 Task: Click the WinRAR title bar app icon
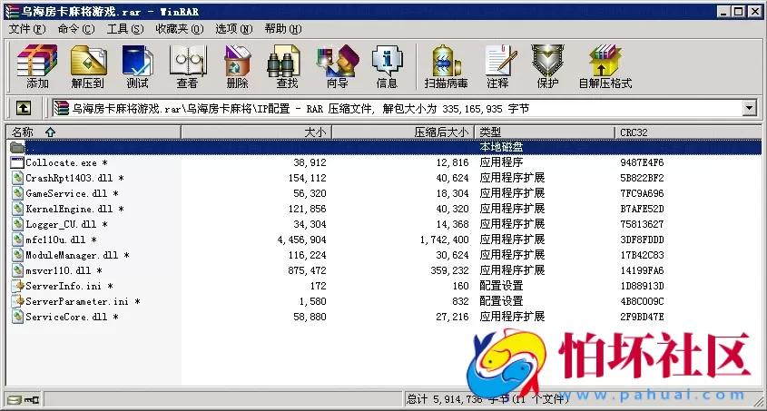(x=12, y=11)
